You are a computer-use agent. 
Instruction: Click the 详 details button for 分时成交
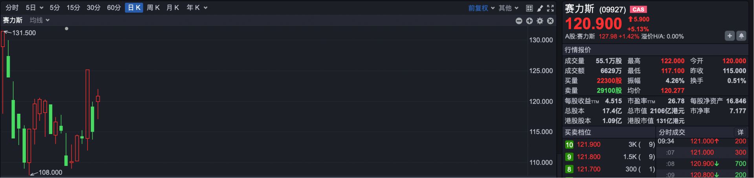pos(740,132)
